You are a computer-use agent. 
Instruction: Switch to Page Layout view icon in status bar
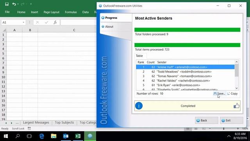pos(196,128)
